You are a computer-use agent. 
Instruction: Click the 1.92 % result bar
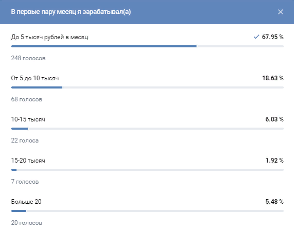(x=147, y=170)
